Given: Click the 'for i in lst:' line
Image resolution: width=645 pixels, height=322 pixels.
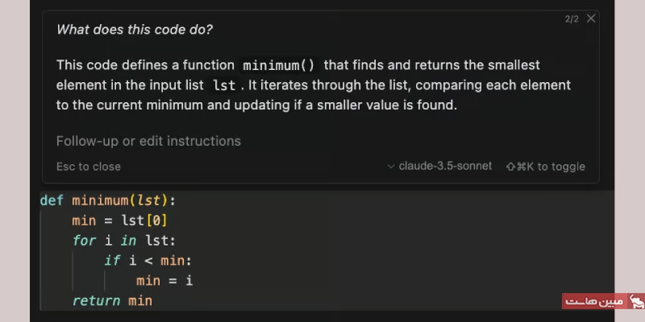Looking at the screenshot, I should [124, 241].
